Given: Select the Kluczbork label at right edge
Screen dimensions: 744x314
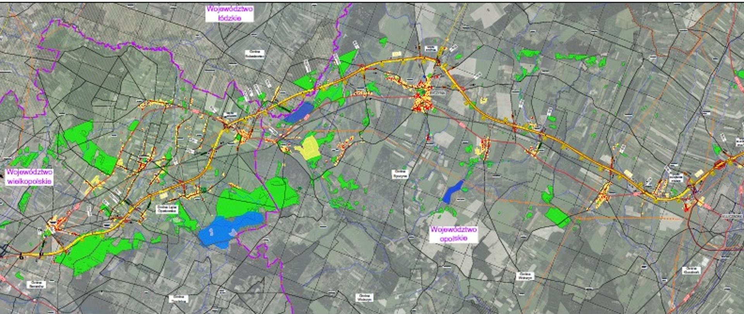Looking at the screenshot, I should 732,216.
